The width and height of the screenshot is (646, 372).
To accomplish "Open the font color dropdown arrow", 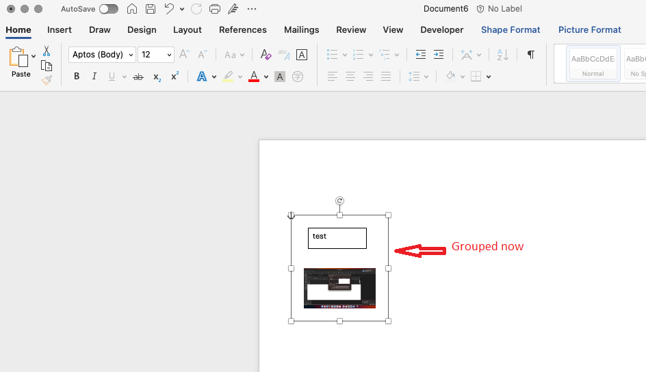I will pyautogui.click(x=266, y=77).
